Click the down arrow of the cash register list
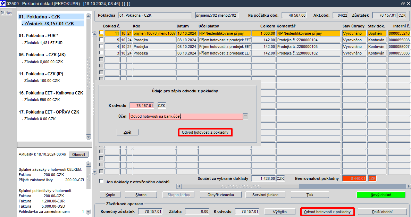 click(x=88, y=137)
